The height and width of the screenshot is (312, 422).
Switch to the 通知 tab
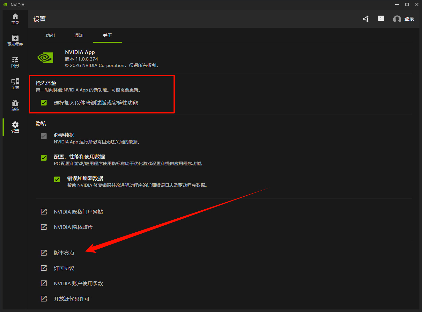pos(79,35)
